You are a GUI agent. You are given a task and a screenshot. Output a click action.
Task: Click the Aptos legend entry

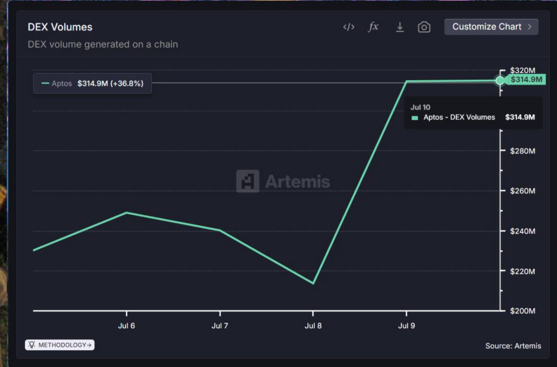tap(92, 83)
